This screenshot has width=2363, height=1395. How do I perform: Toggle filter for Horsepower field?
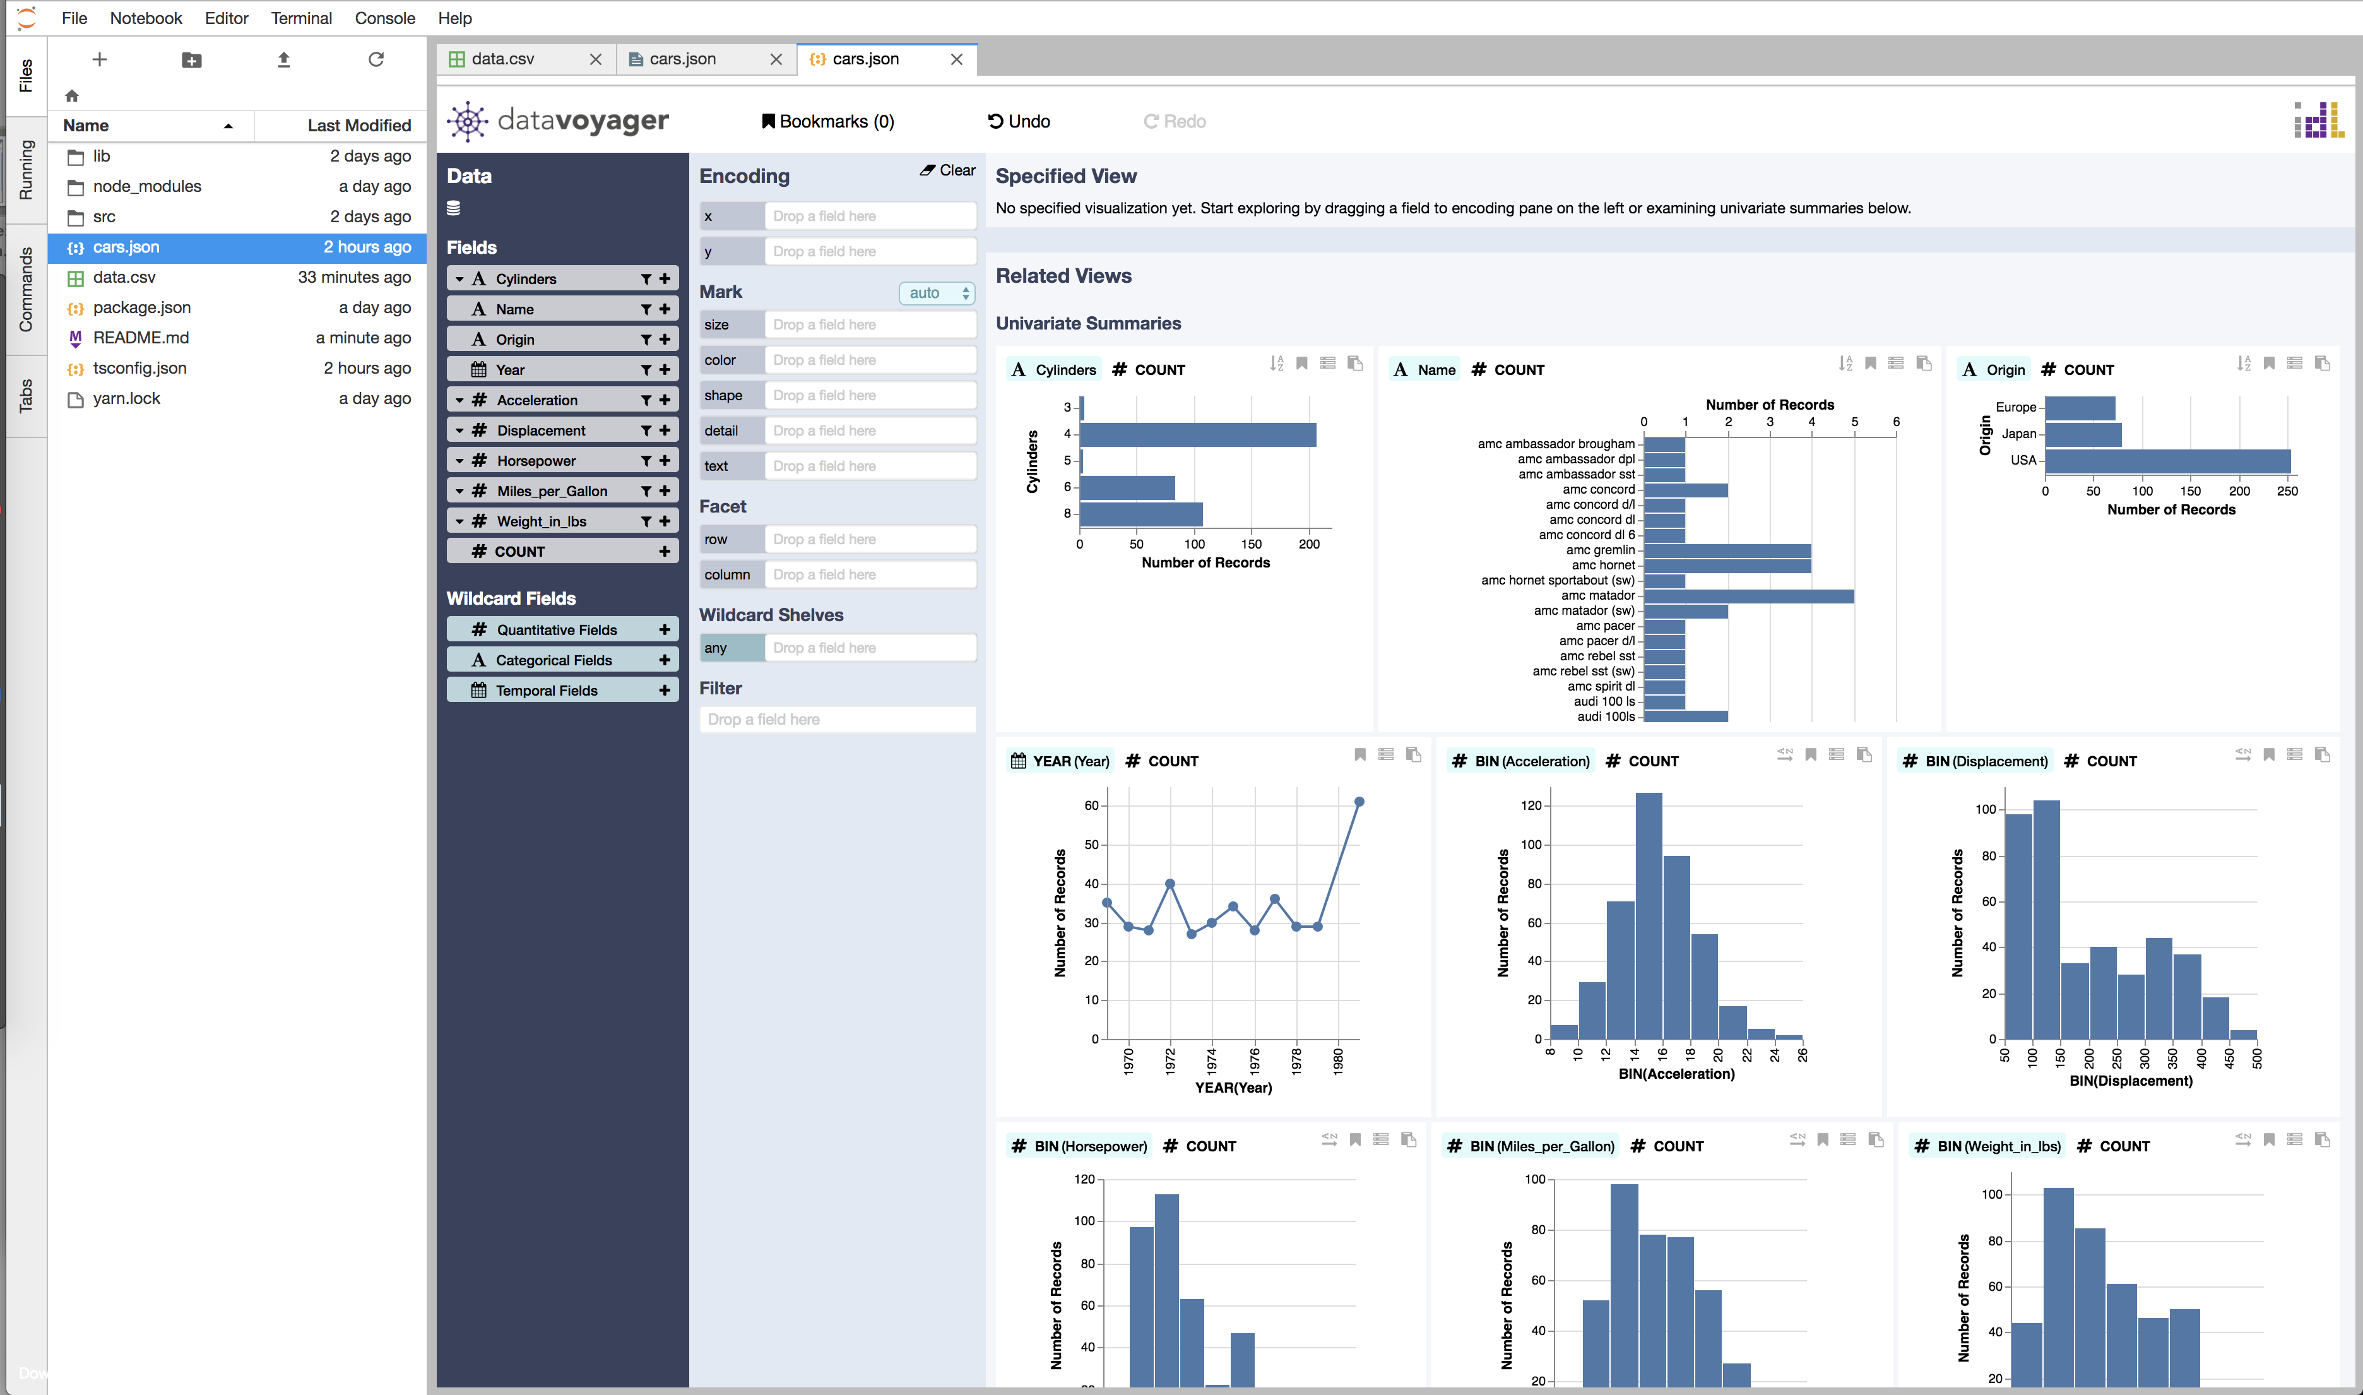pos(646,461)
